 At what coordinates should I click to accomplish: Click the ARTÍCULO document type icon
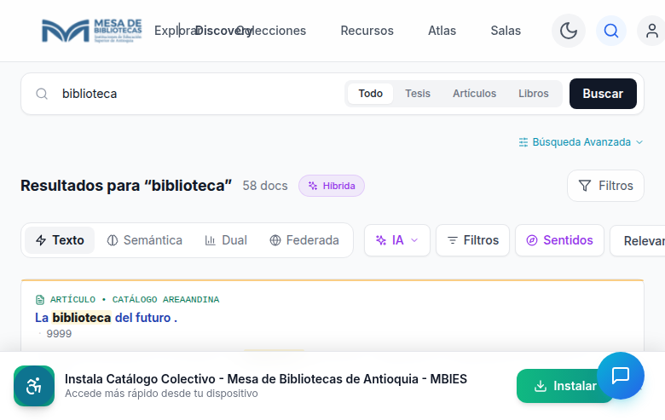coord(40,300)
